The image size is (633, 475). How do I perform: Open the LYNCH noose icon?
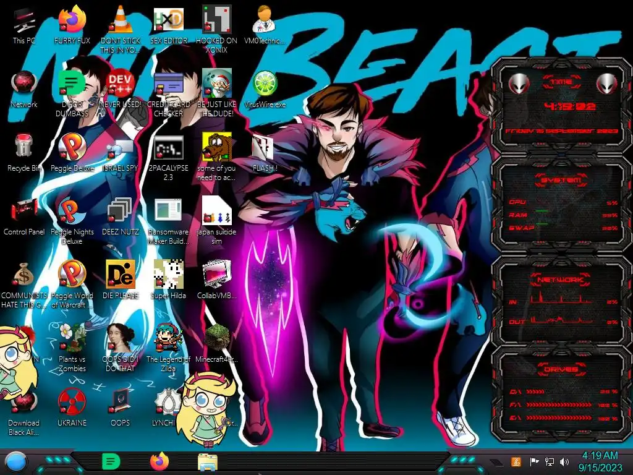coord(166,401)
